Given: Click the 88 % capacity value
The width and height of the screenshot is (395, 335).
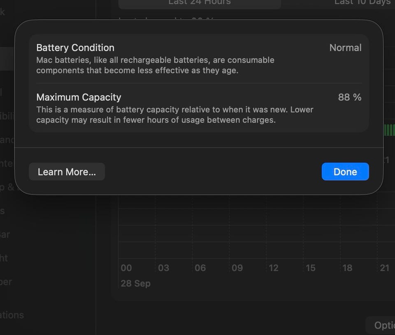Looking at the screenshot, I should point(350,97).
